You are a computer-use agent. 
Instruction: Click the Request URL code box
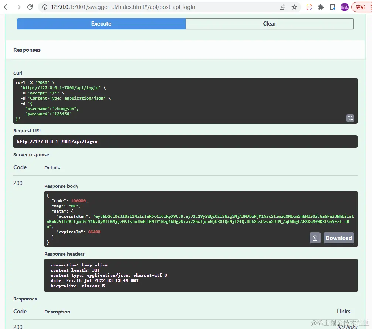185,142
